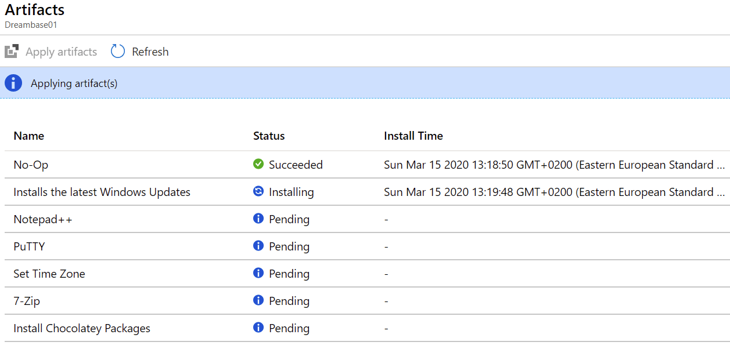Click the 13:18:50 install time for No-Op
Image resolution: width=730 pixels, height=349 pixels.
click(x=555, y=165)
